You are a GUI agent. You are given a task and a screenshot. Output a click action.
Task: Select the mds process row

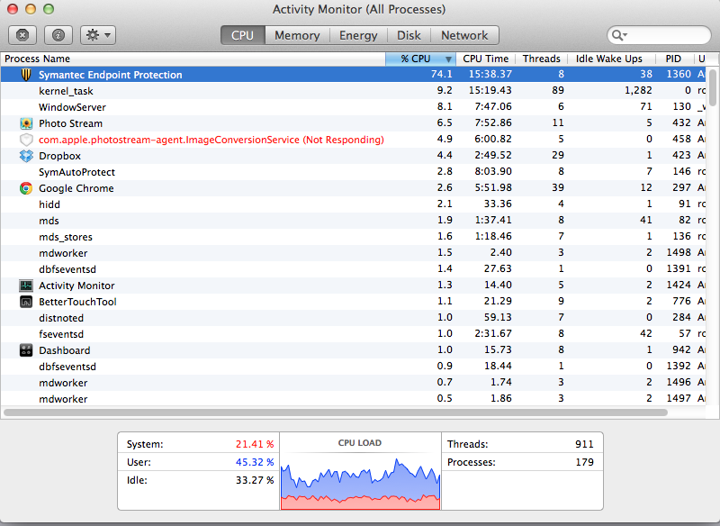pyautogui.click(x=354, y=221)
